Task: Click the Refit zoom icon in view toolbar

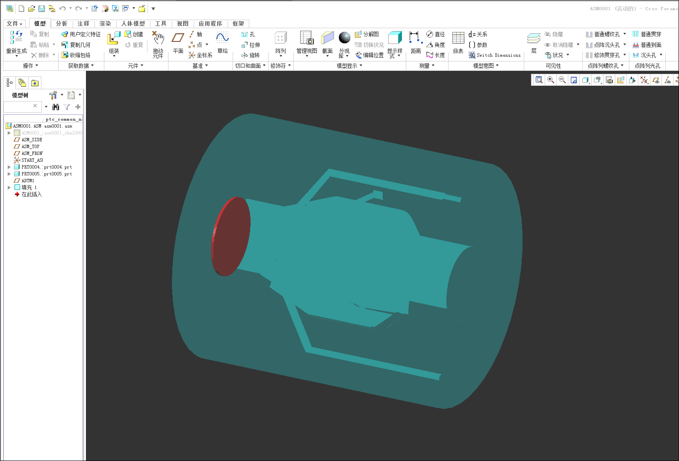Action: coord(539,80)
